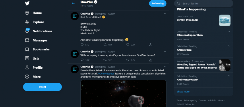Open the Aug 9 tweet's chevron menu
The image size is (244, 107).
165,14
